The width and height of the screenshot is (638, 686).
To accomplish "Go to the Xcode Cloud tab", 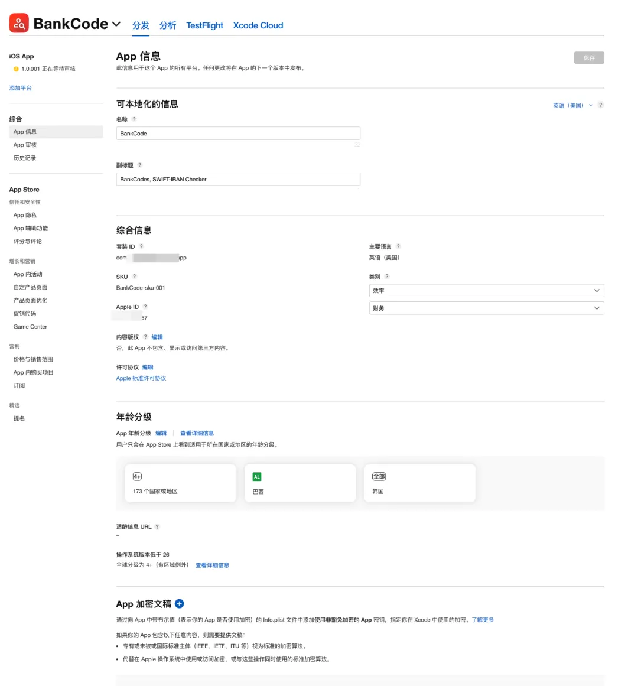I will click(258, 25).
